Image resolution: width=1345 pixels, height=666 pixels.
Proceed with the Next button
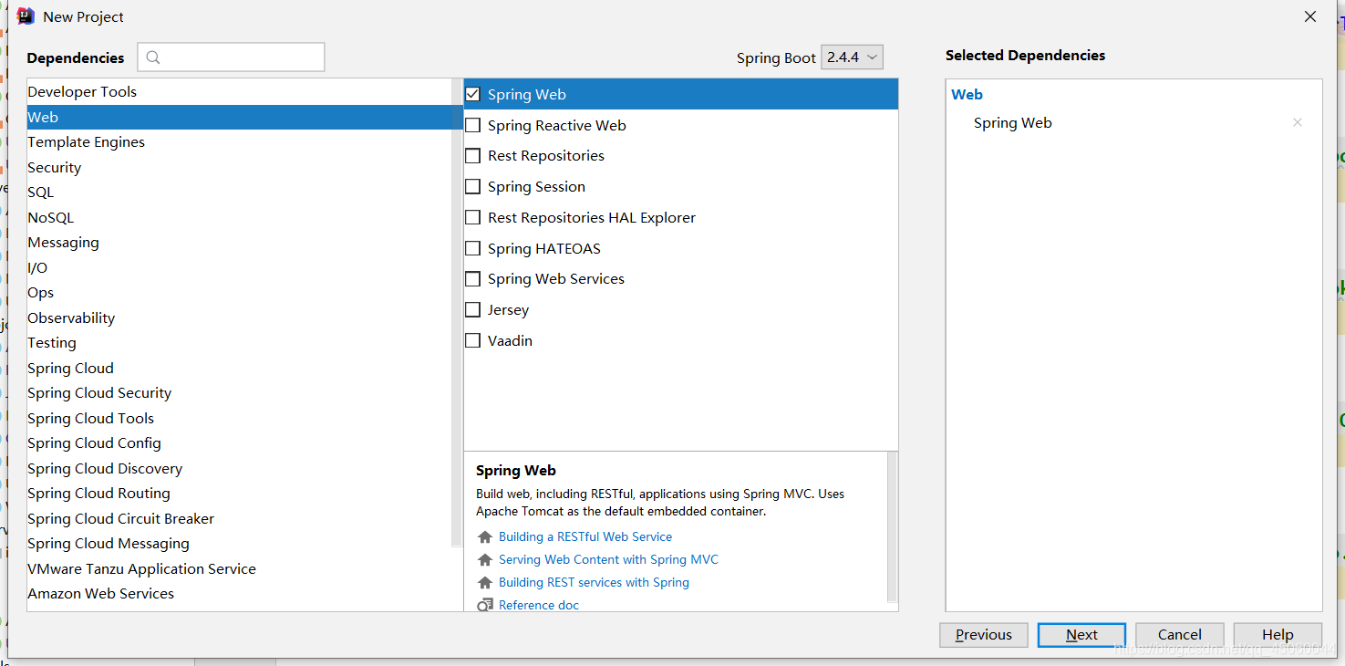1081,635
